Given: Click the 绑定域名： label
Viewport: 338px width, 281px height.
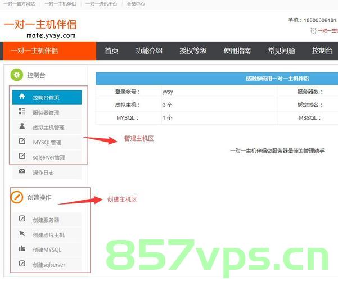Looking at the screenshot, I should pyautogui.click(x=310, y=105).
